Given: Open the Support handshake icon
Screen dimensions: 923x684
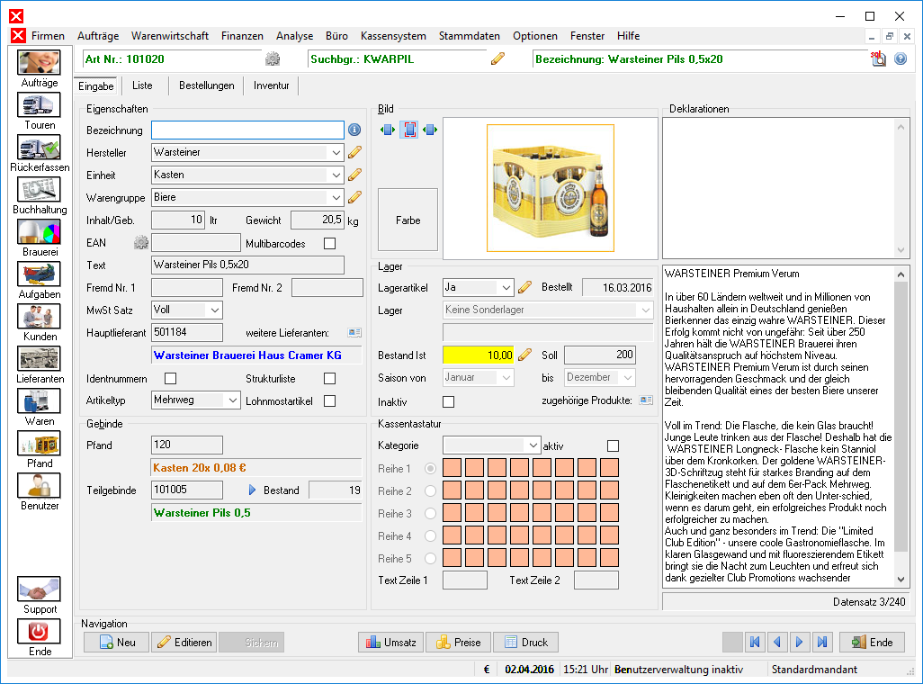Looking at the screenshot, I should [x=39, y=589].
